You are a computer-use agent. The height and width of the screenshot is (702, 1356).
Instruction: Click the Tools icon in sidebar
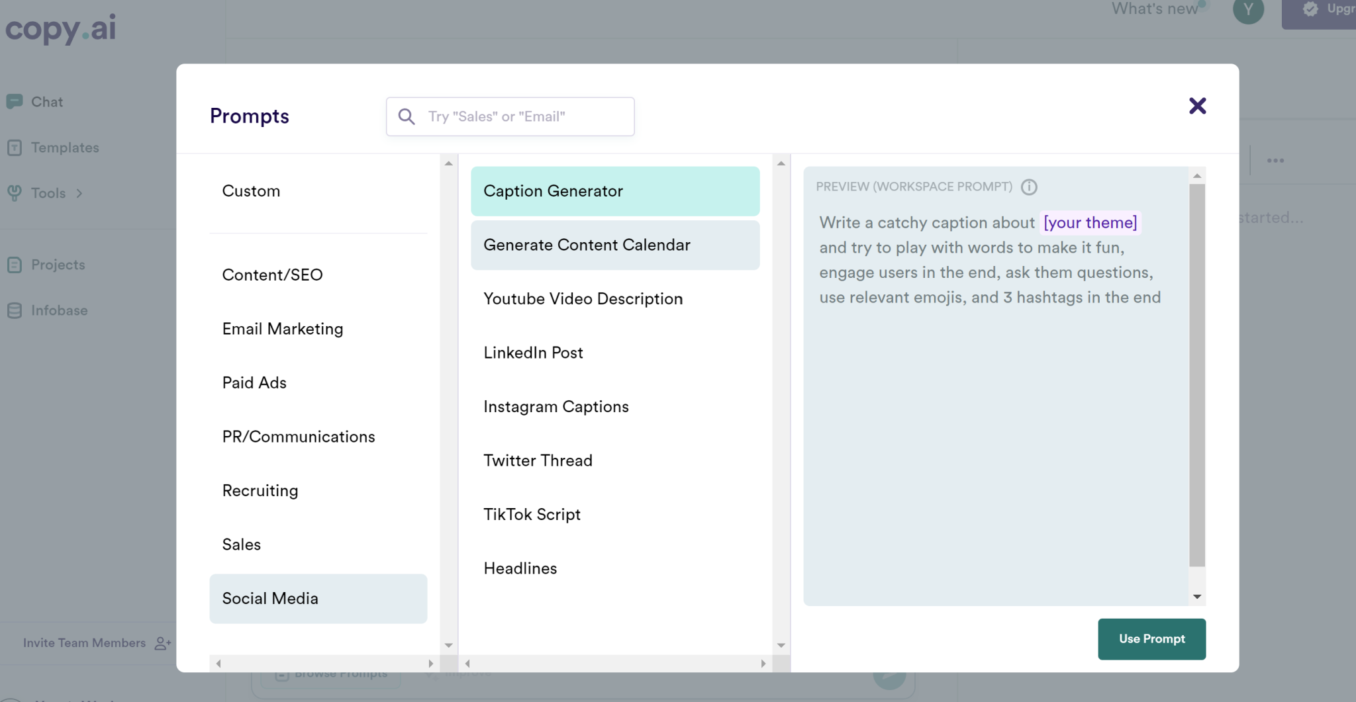point(15,193)
